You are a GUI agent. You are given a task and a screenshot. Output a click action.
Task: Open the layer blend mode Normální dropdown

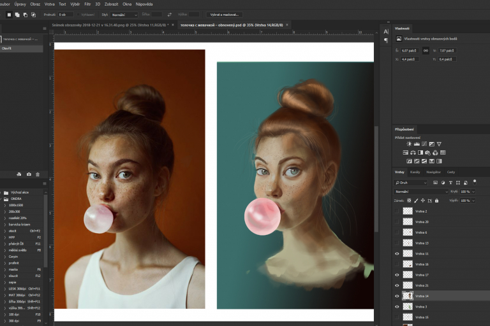tap(421, 192)
